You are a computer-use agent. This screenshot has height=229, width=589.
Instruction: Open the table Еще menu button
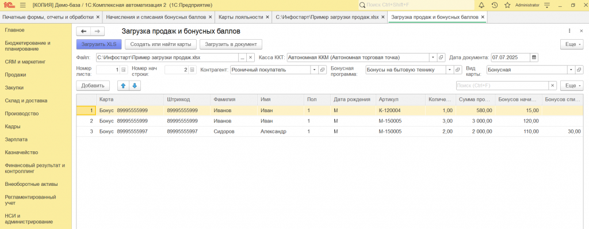point(572,86)
